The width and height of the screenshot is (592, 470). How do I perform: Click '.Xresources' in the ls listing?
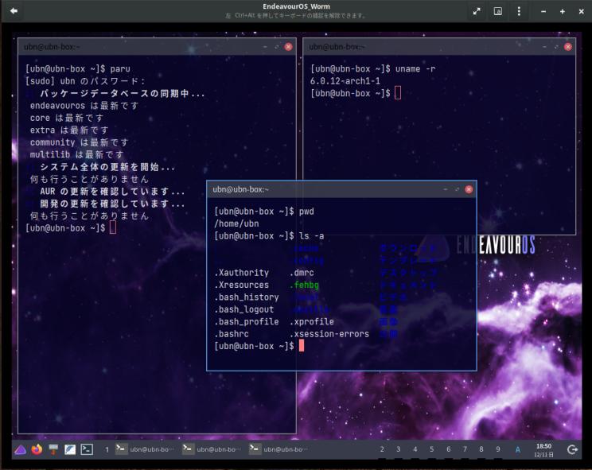[242, 285]
